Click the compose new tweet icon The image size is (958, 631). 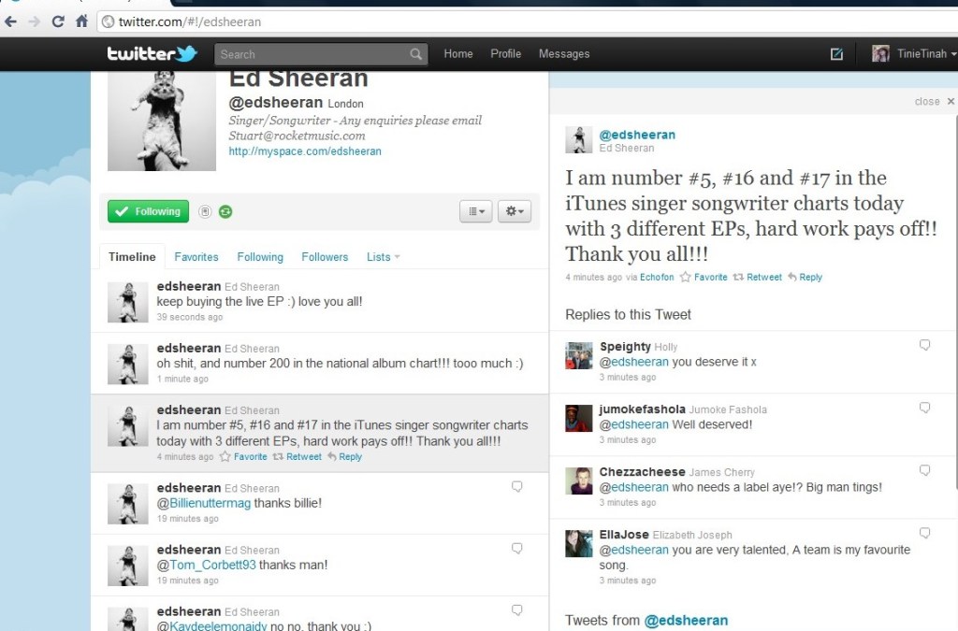pos(836,54)
